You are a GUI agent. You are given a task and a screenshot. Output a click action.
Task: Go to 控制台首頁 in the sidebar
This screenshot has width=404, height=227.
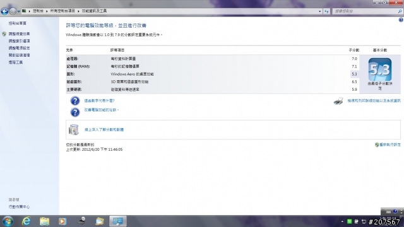tap(17, 23)
